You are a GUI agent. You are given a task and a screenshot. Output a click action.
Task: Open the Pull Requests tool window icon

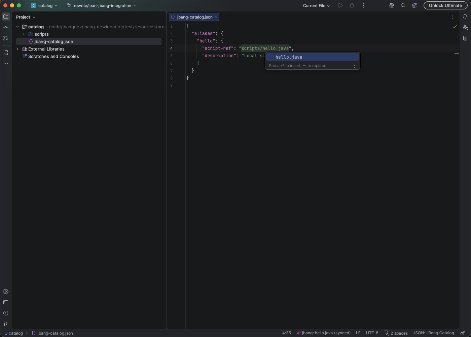[x=6, y=38]
